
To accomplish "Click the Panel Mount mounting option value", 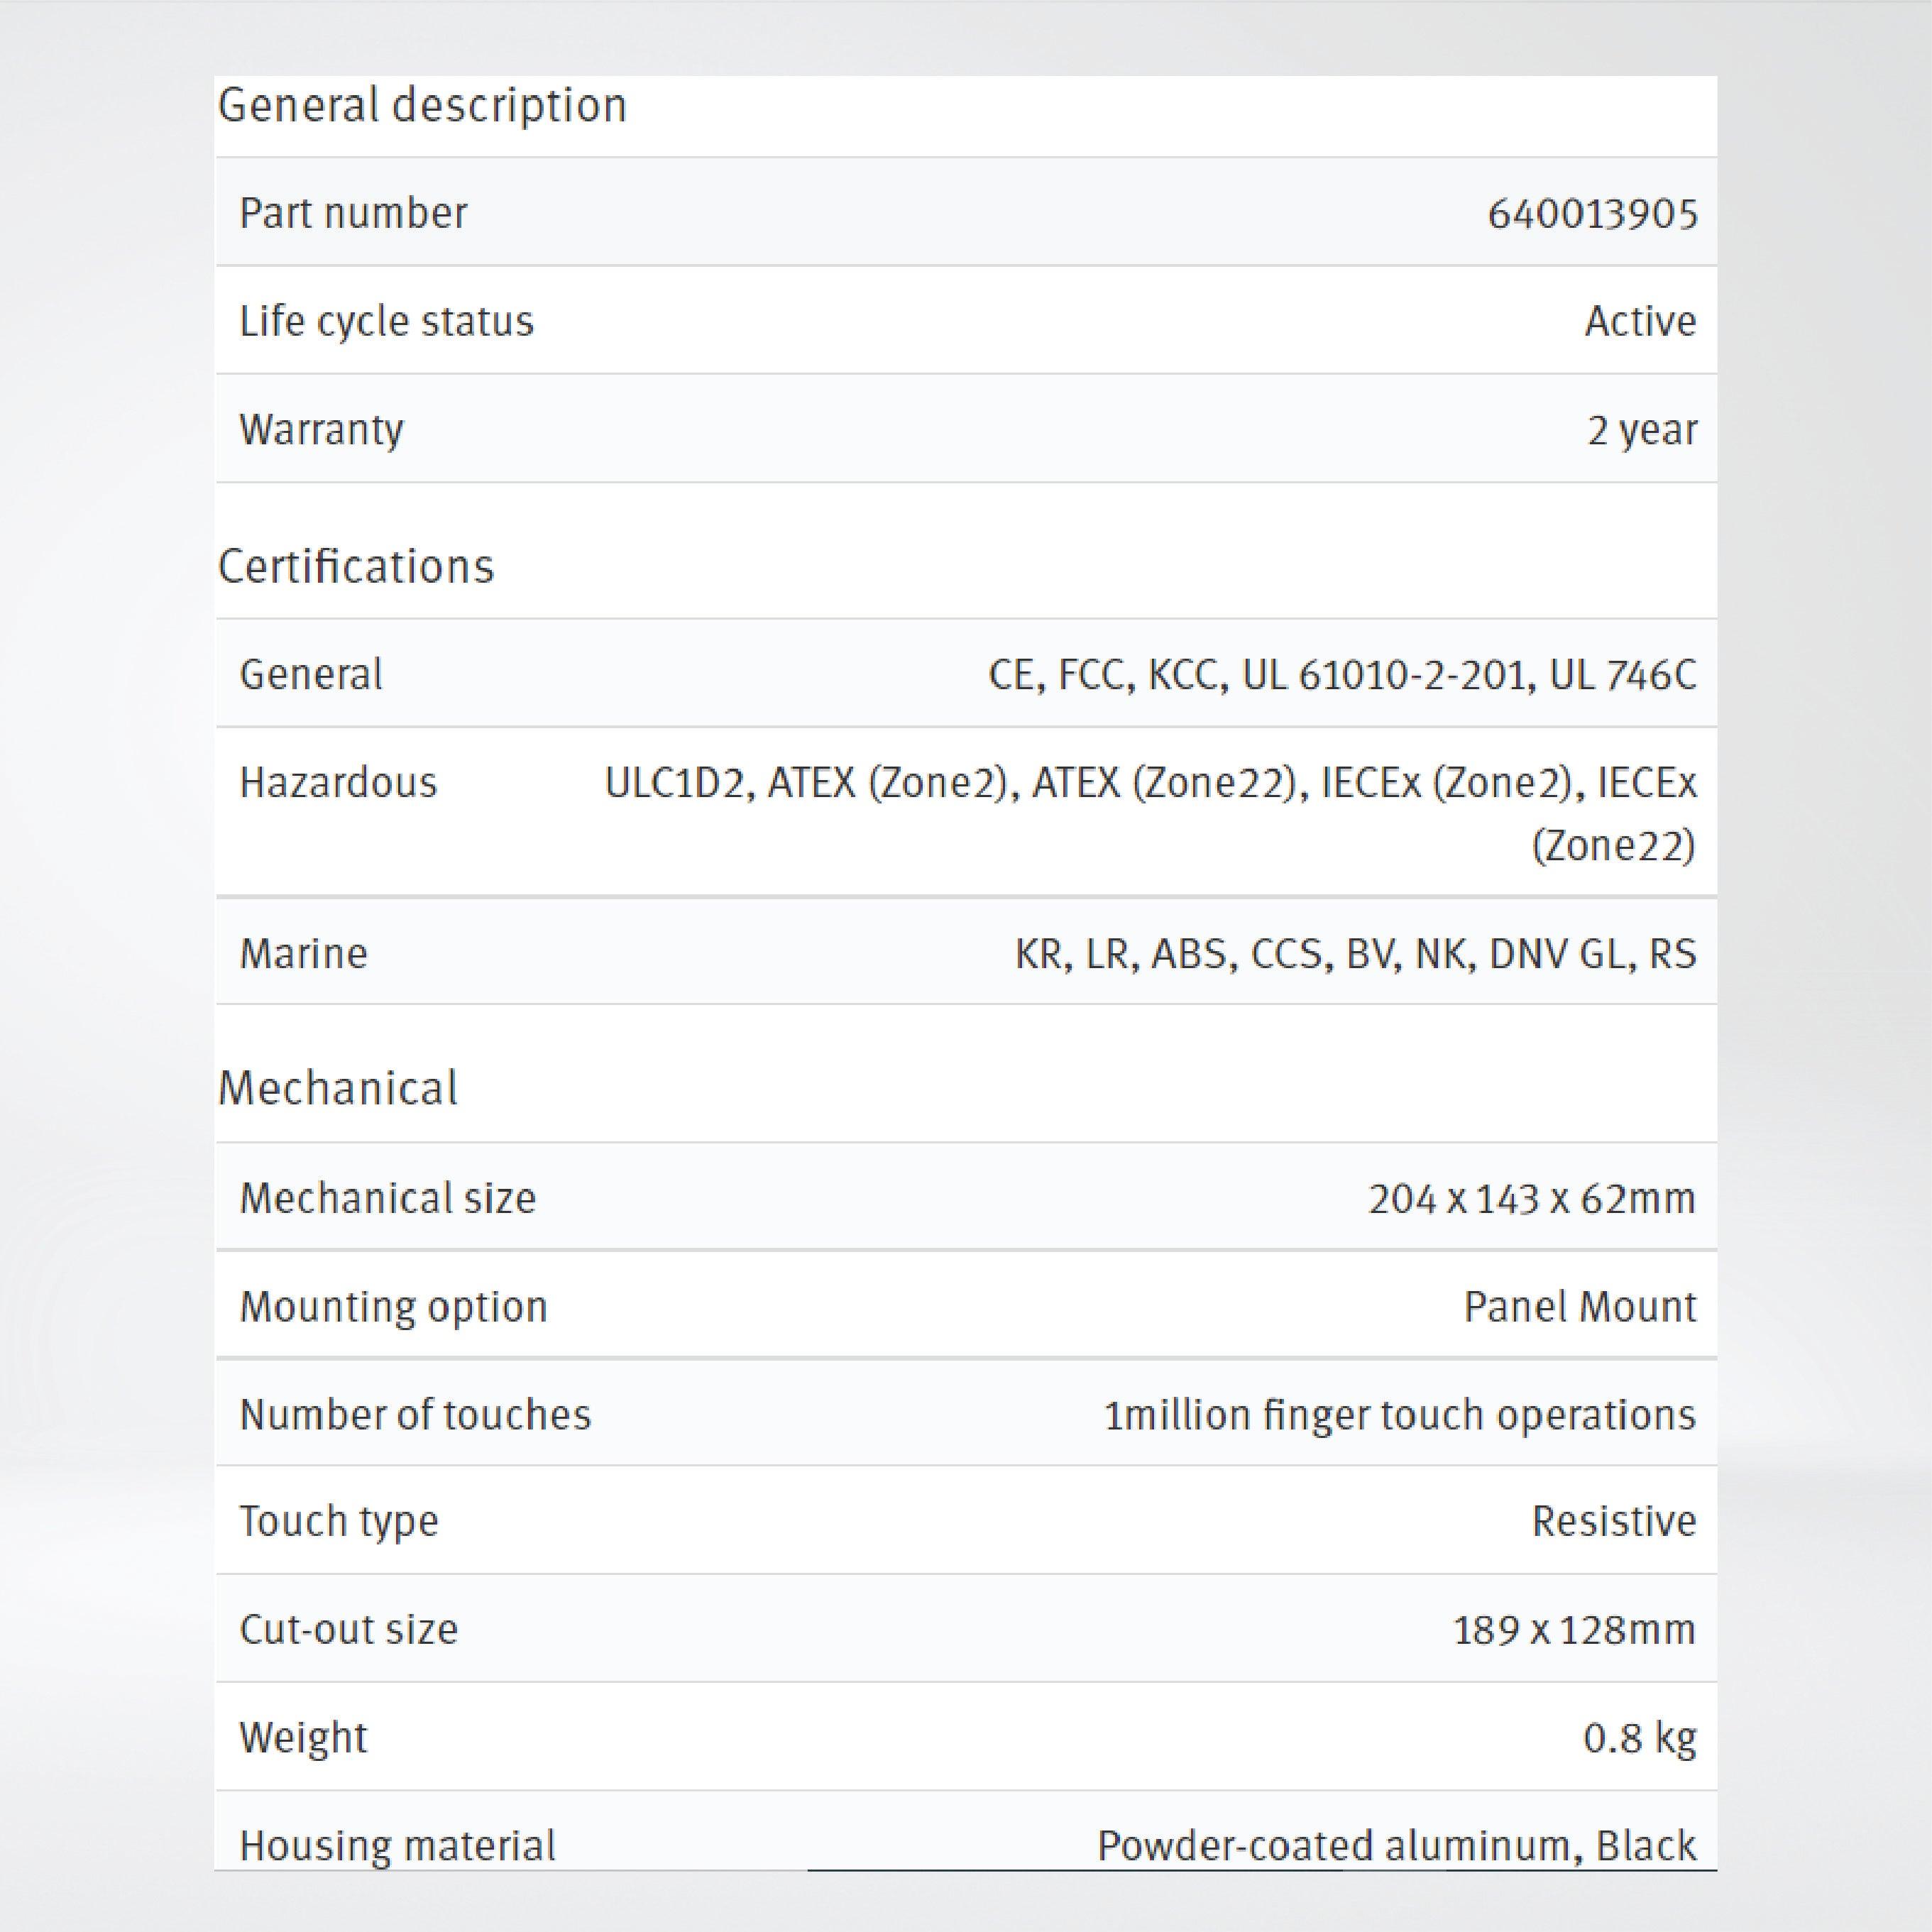I will (1579, 1307).
